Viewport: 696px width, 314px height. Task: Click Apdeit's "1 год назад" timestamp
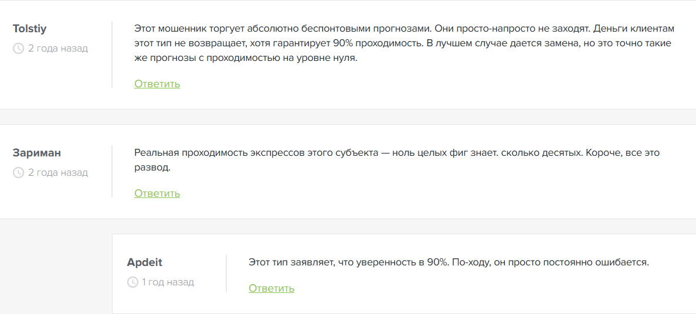[x=168, y=282]
